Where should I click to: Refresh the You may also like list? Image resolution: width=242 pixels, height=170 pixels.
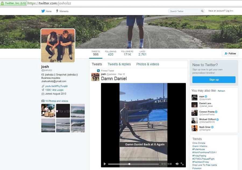click(x=221, y=91)
